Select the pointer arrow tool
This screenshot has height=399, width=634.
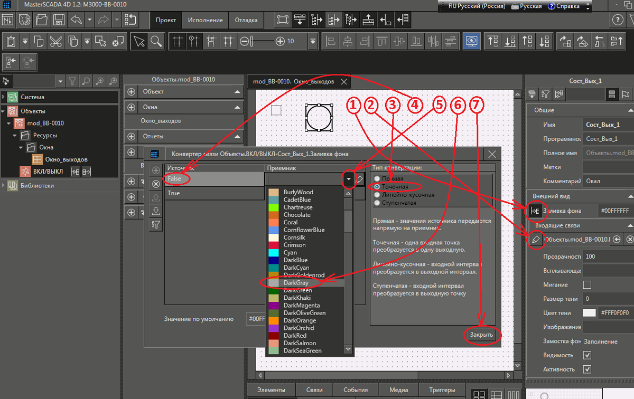[139, 41]
